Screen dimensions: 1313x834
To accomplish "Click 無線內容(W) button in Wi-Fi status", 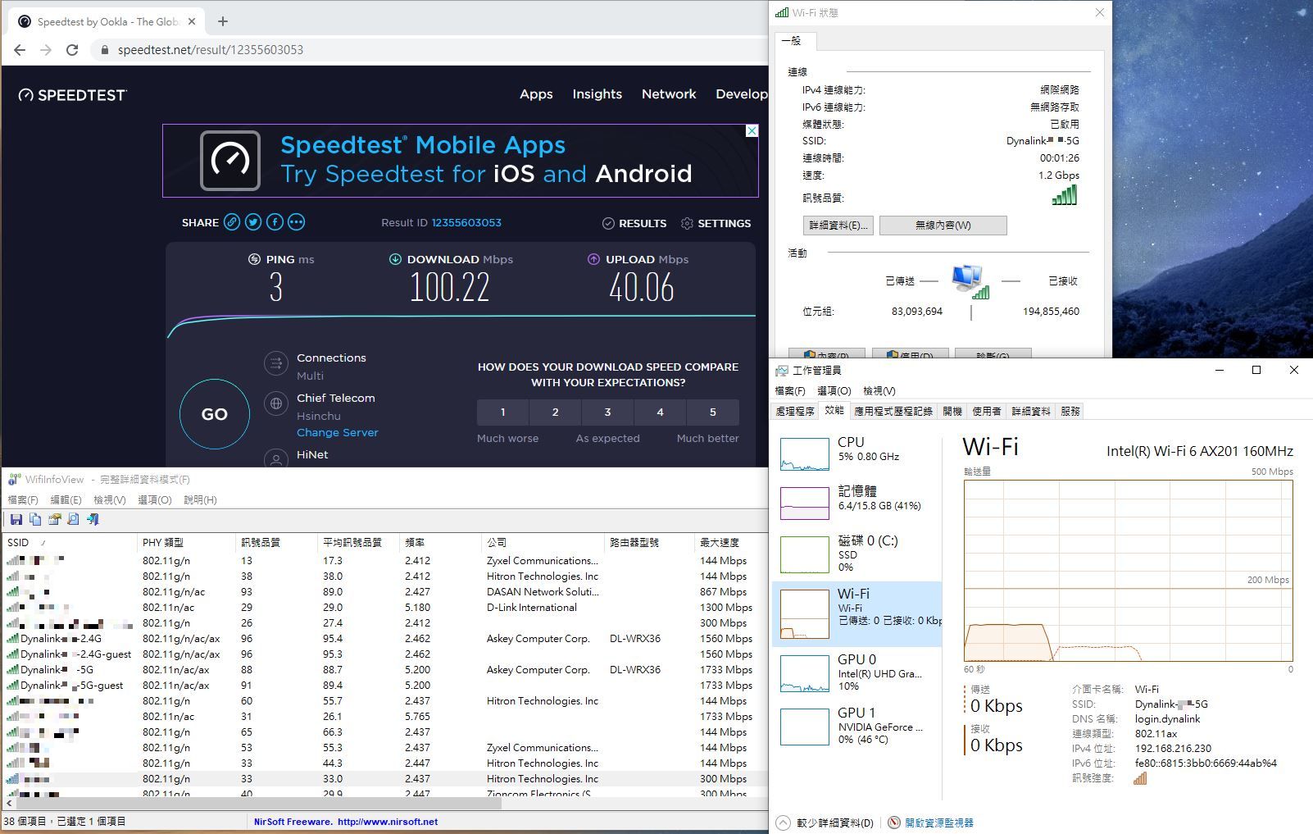I will click(x=943, y=226).
